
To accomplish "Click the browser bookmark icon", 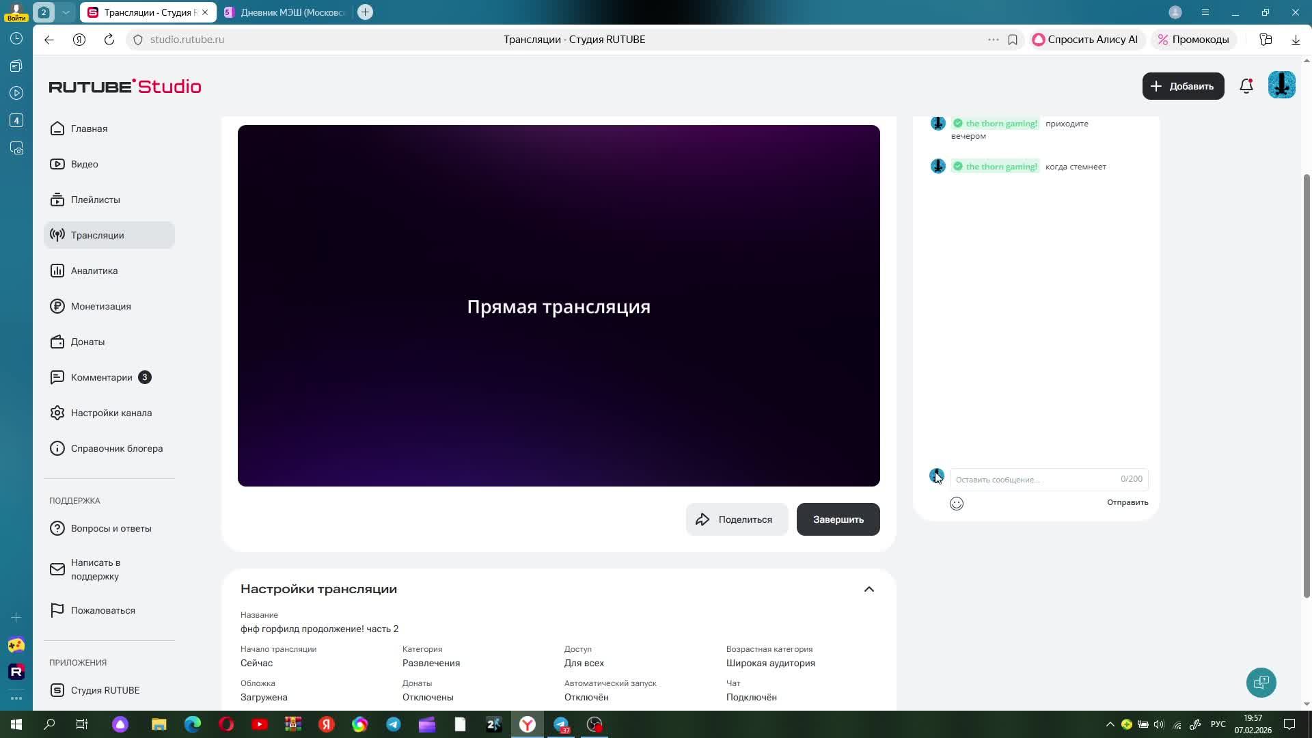I will tap(1013, 40).
